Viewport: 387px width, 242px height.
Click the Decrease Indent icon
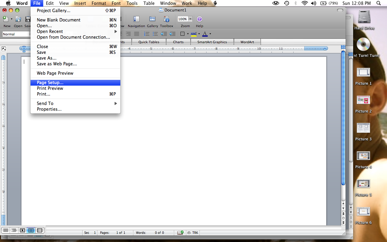(164, 34)
